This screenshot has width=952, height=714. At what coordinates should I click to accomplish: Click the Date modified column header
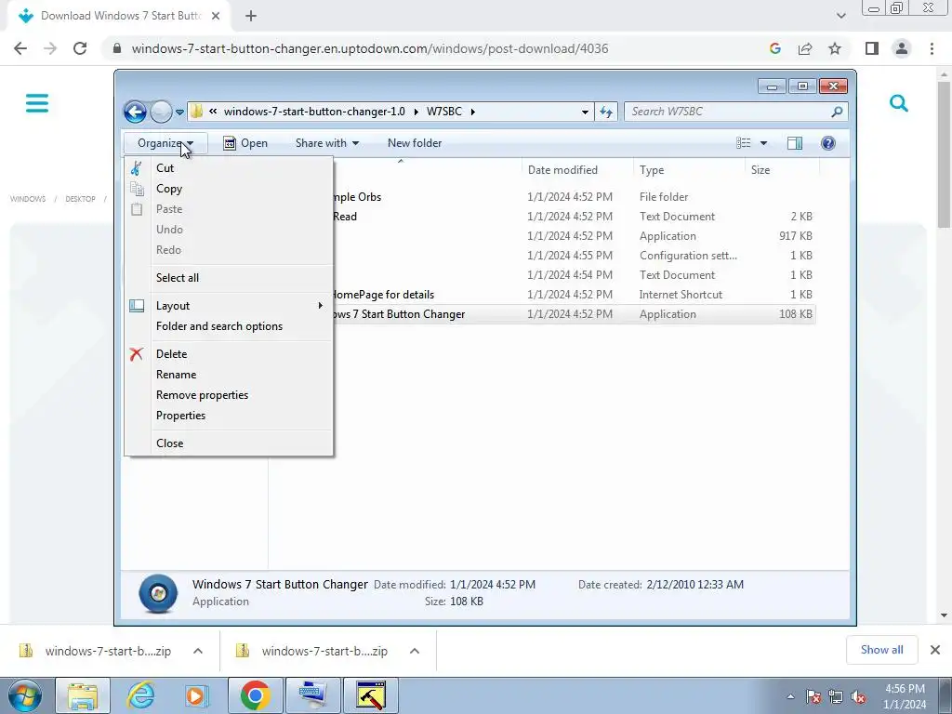pyautogui.click(x=577, y=170)
